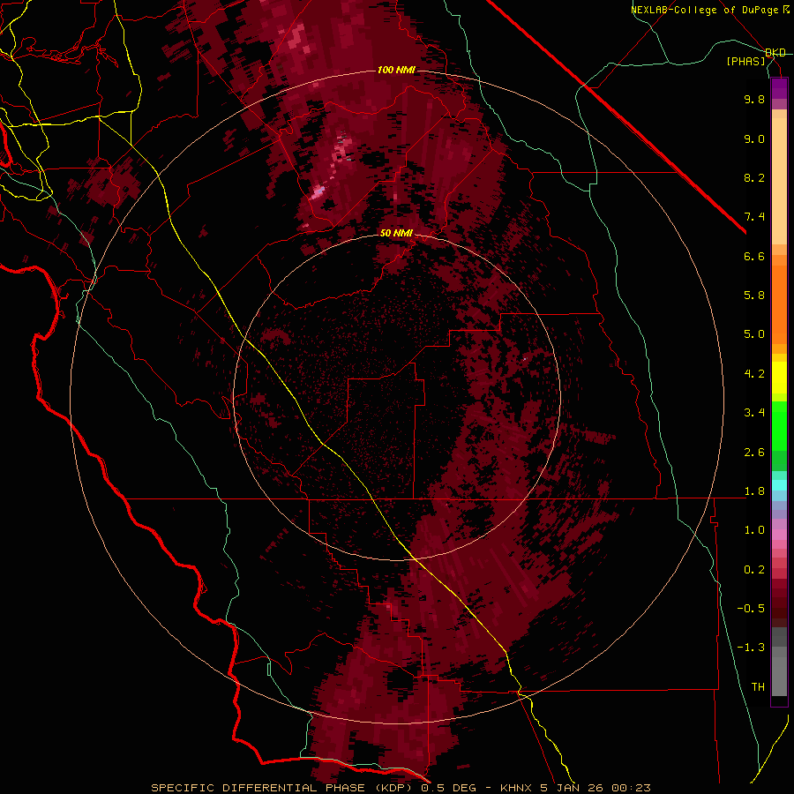The width and height of the screenshot is (794, 794).
Task: Pick the orange segment of the color bar
Action: 779,303
